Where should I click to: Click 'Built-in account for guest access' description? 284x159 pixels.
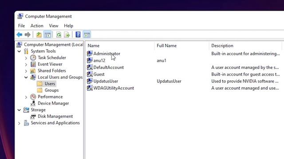245,74
